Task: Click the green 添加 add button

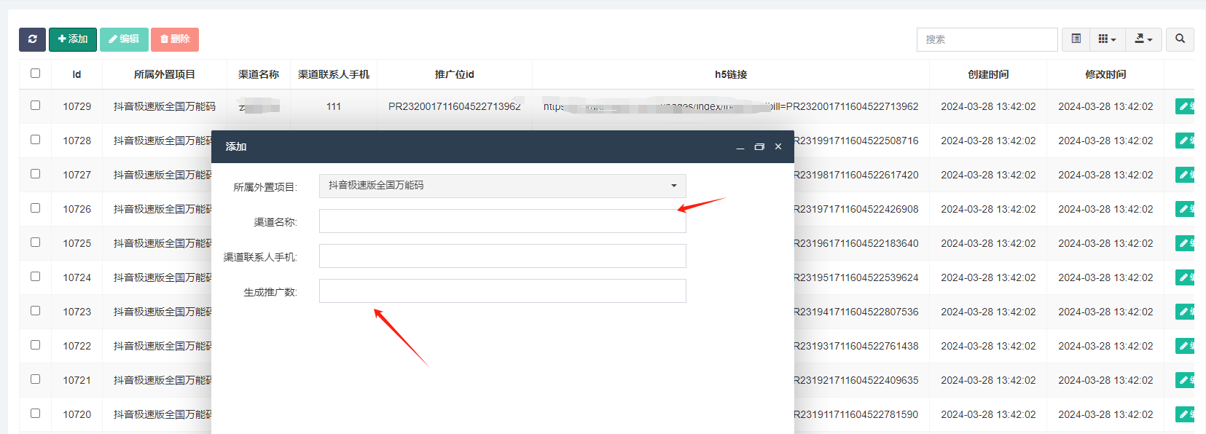Action: [x=73, y=39]
